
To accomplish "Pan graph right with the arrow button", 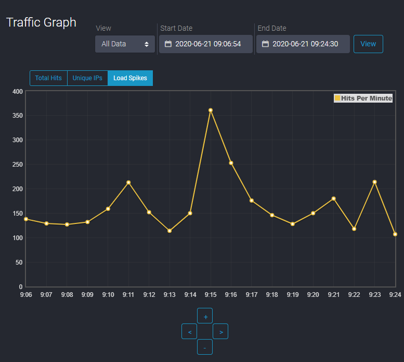I will click(x=220, y=331).
